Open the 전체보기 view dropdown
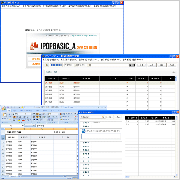 75,65
